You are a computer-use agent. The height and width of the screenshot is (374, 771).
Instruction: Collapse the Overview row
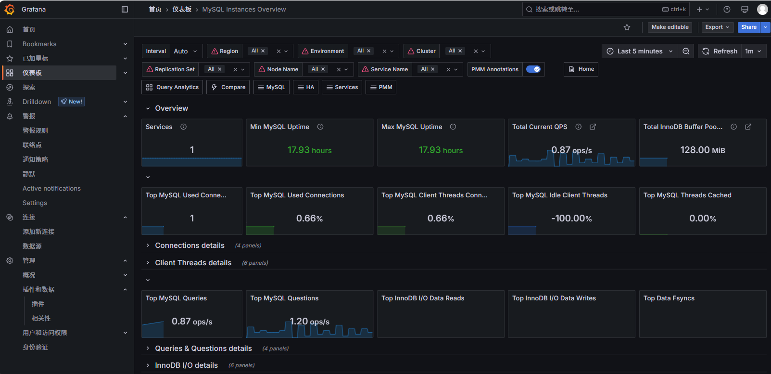pos(148,108)
